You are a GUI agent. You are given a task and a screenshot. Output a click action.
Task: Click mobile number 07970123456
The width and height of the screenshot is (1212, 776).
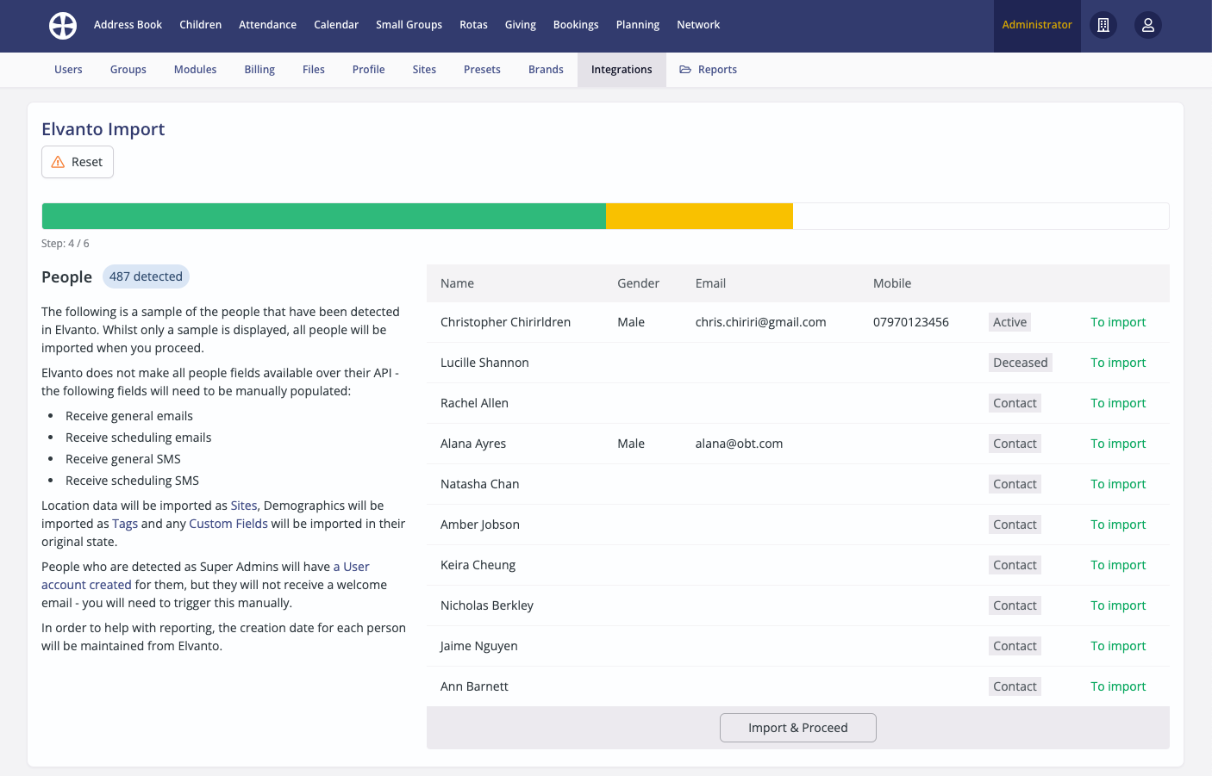pyautogui.click(x=911, y=322)
